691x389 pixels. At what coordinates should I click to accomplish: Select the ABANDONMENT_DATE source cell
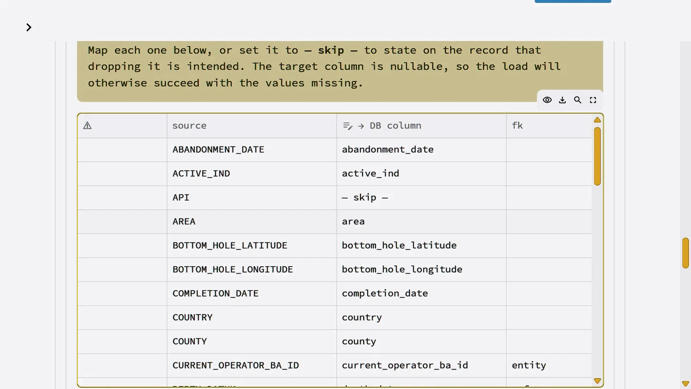[x=252, y=150]
